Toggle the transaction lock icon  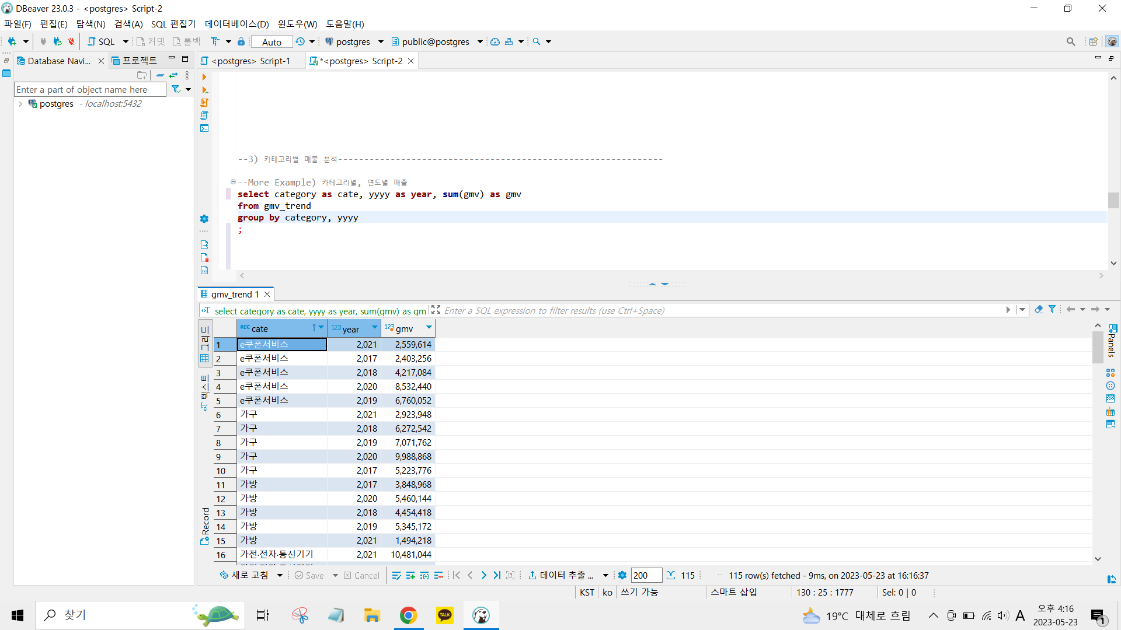click(241, 41)
